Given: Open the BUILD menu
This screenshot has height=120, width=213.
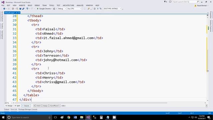Looking at the screenshot, I should 30,5.
